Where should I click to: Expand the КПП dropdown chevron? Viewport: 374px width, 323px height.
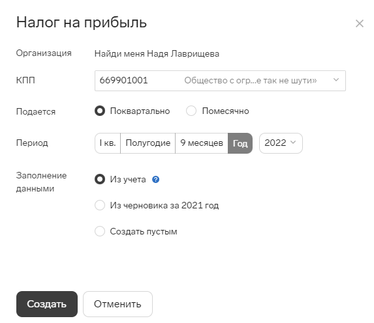point(336,80)
